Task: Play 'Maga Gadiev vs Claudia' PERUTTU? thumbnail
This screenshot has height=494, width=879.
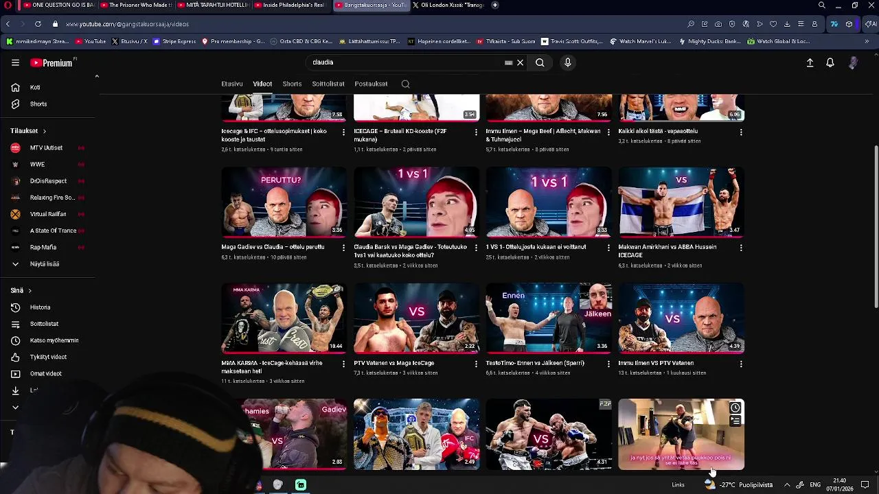Action: pos(284,202)
